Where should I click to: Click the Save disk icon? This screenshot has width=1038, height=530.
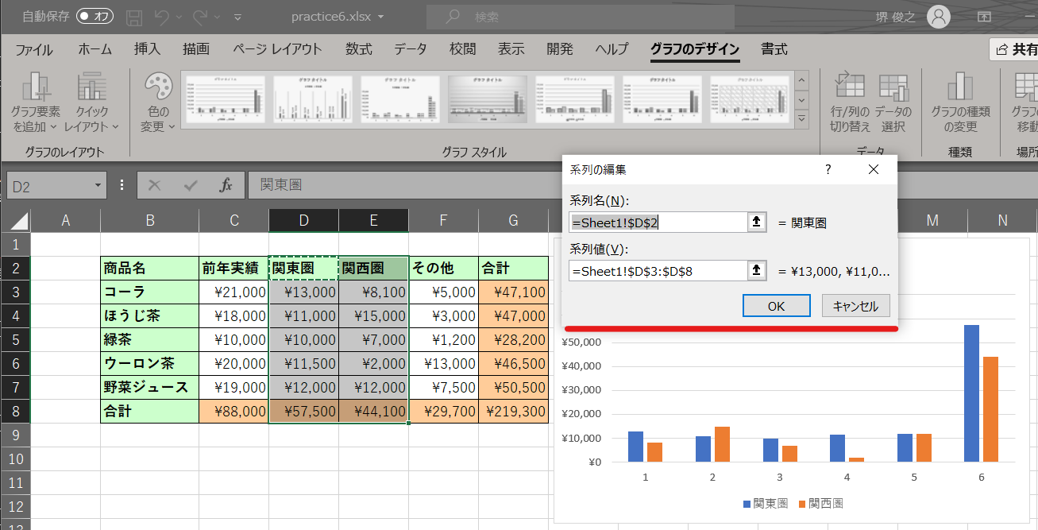[x=135, y=17]
